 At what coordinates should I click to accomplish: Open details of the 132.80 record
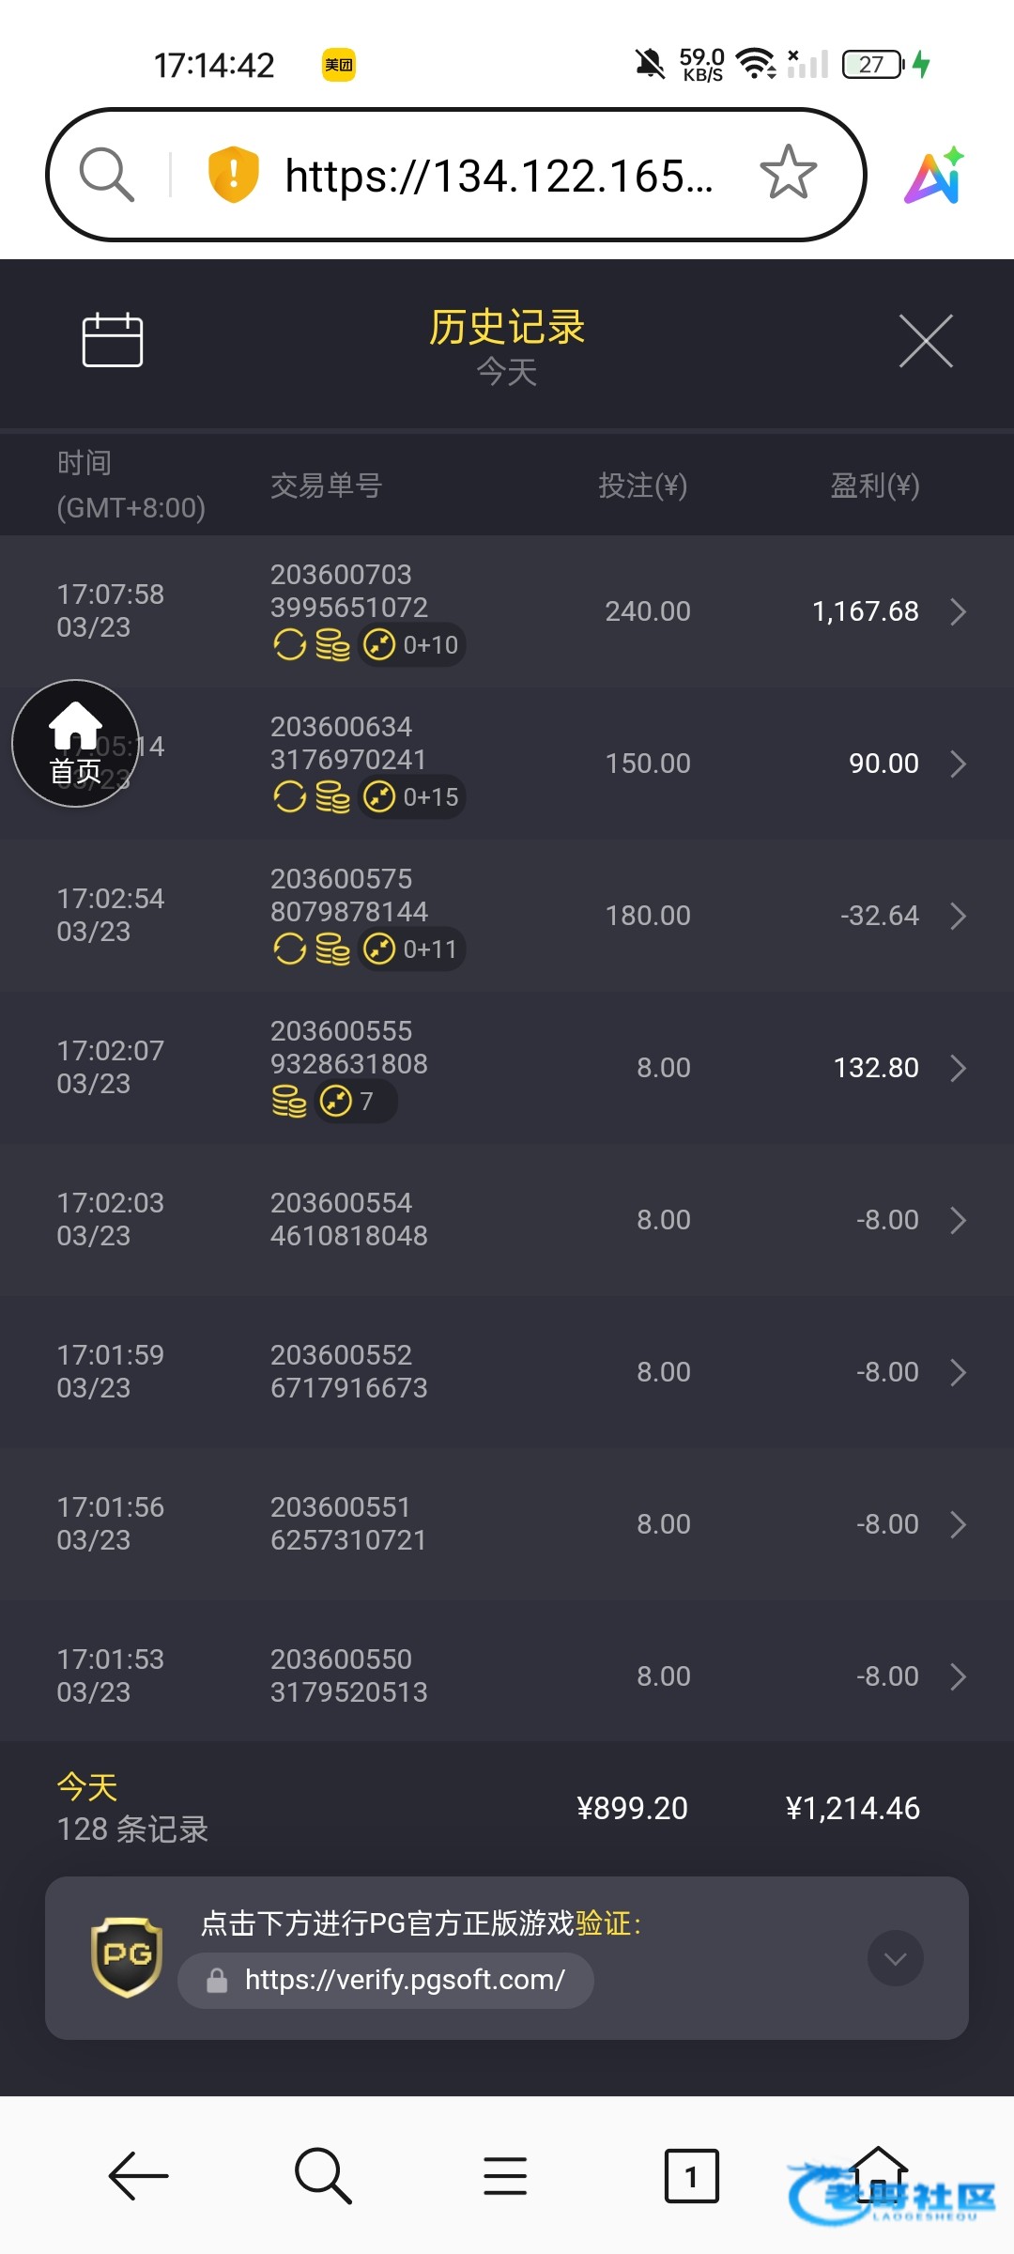coord(958,1068)
